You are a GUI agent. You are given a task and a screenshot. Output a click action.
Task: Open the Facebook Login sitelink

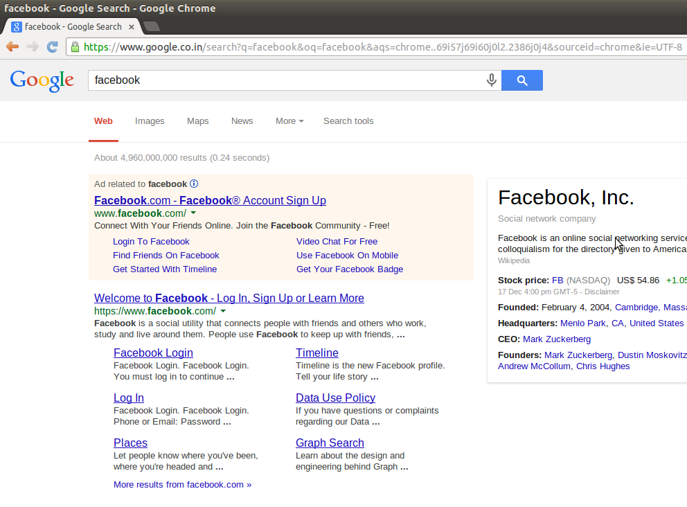click(153, 353)
